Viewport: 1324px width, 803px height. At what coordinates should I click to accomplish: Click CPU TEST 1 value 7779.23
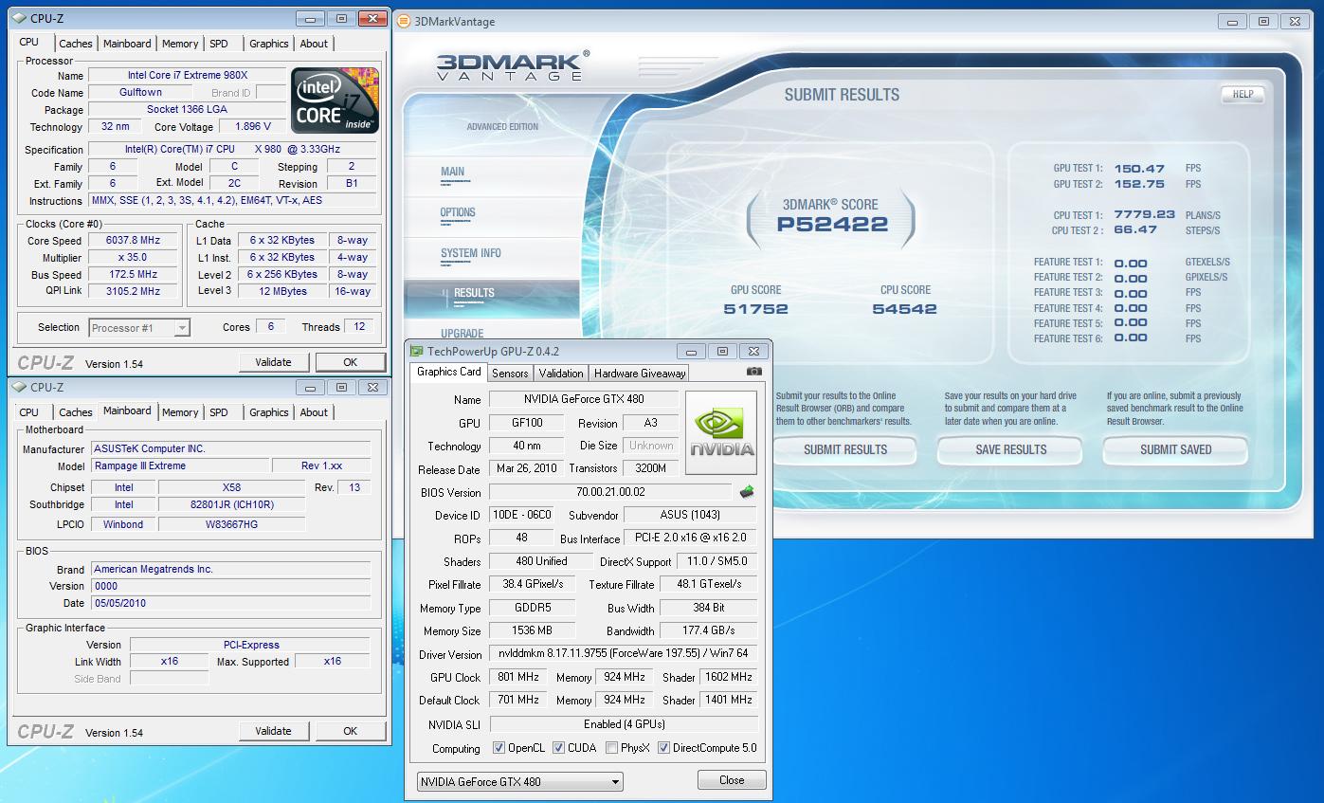coord(1144,215)
